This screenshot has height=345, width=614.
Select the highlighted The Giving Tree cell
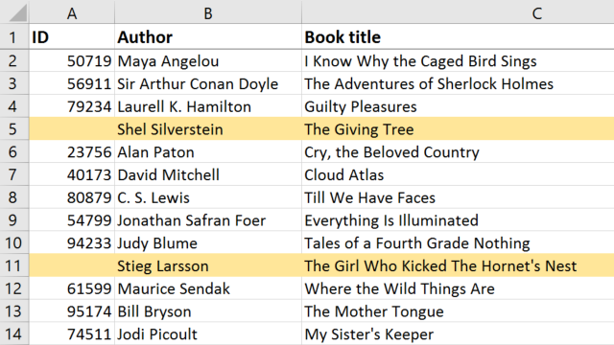[x=459, y=129]
